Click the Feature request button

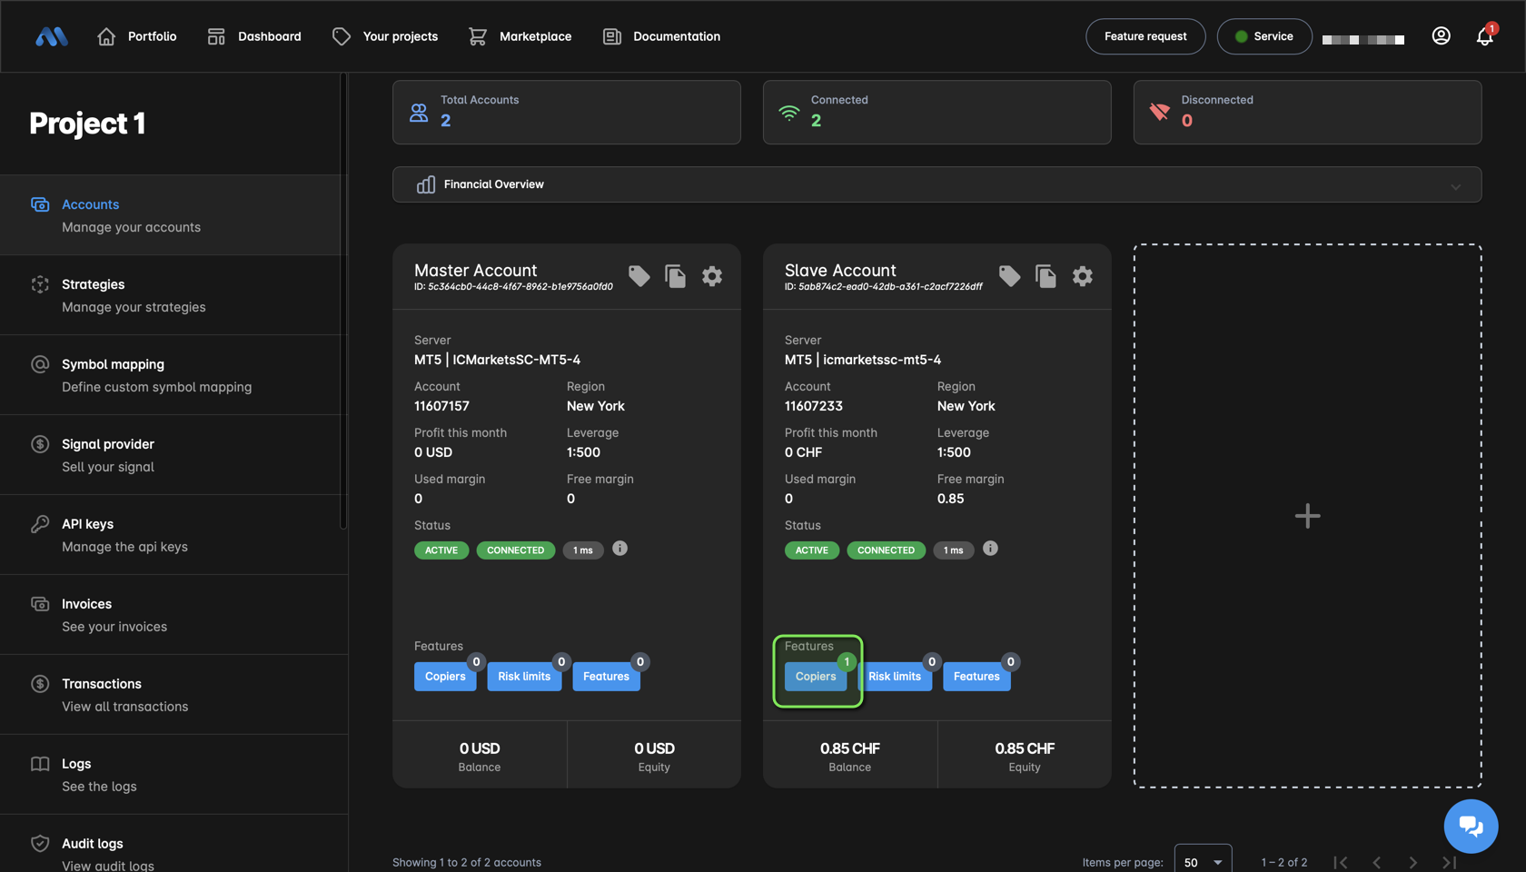1144,36
